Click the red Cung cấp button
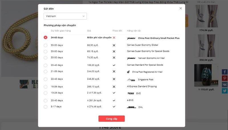Image resolution: width=228 pixels, height=130 pixels. 111,119
